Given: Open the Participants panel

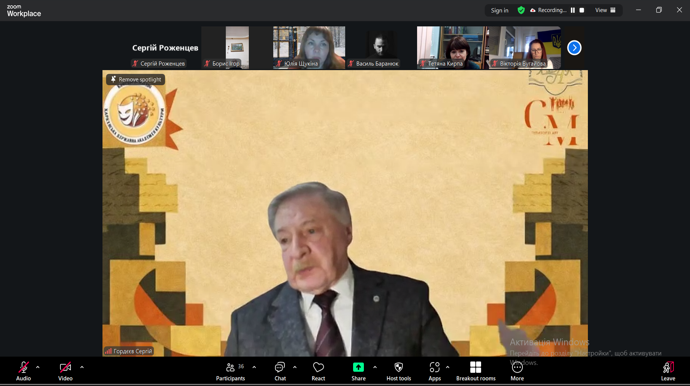Looking at the screenshot, I should [230, 371].
